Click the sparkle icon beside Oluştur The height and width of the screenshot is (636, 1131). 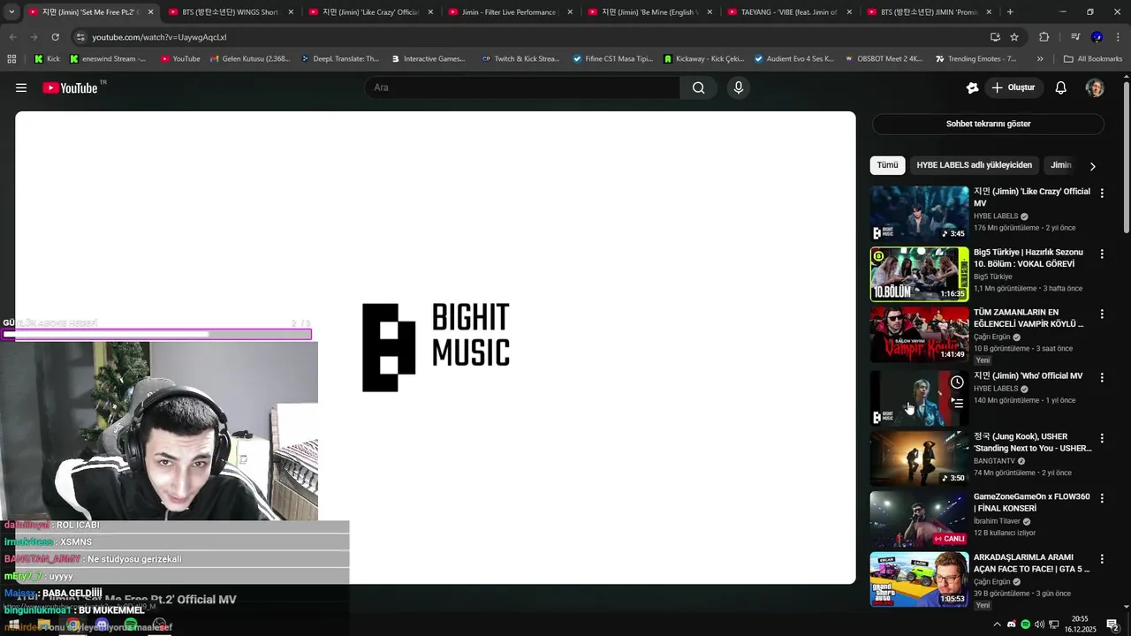[x=972, y=87]
